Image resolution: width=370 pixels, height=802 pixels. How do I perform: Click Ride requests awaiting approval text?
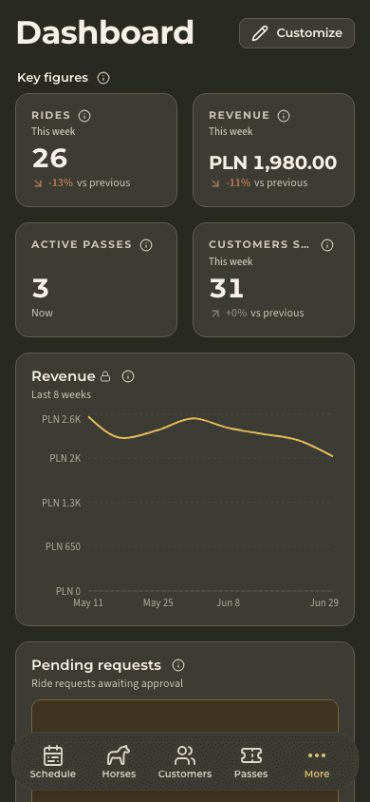[x=107, y=683]
